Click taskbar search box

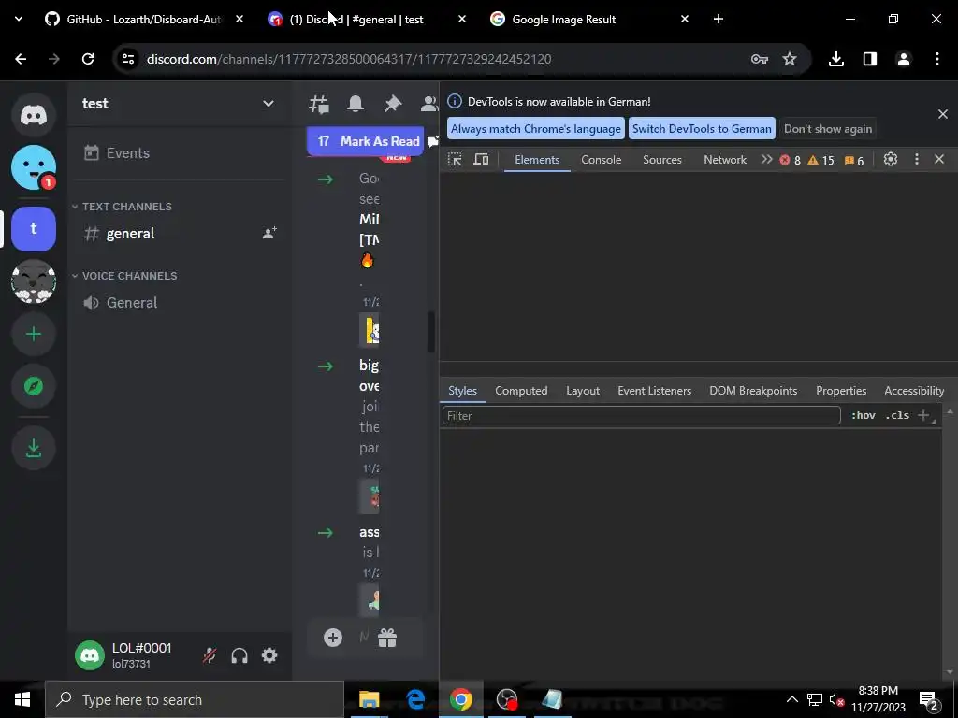point(195,699)
